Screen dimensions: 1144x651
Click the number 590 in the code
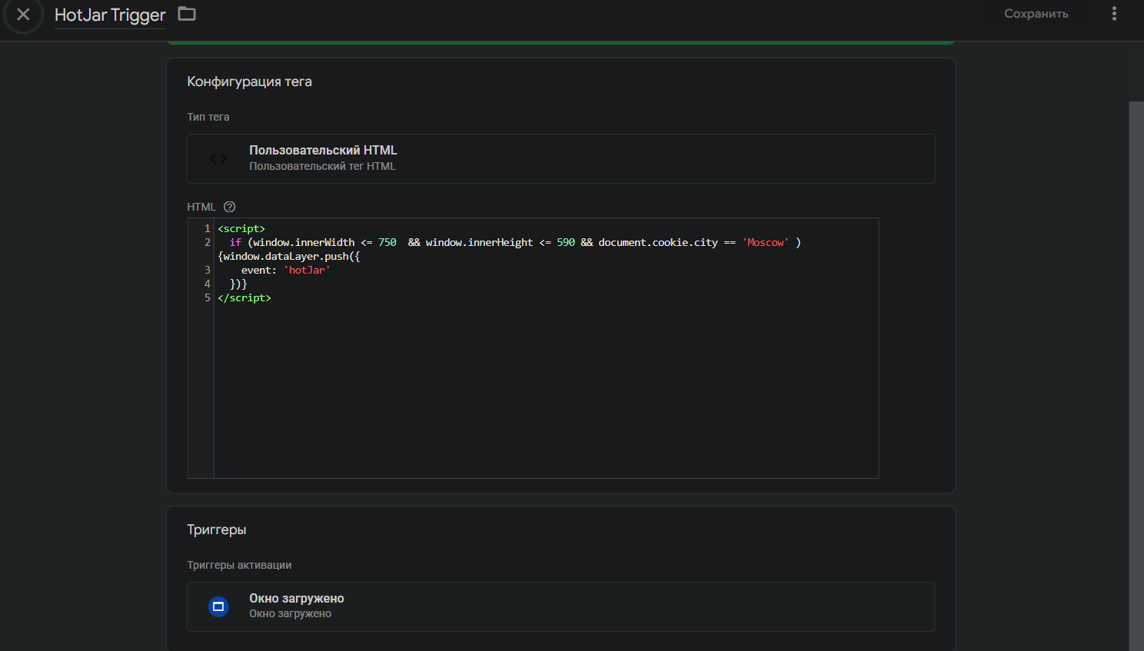coord(566,242)
